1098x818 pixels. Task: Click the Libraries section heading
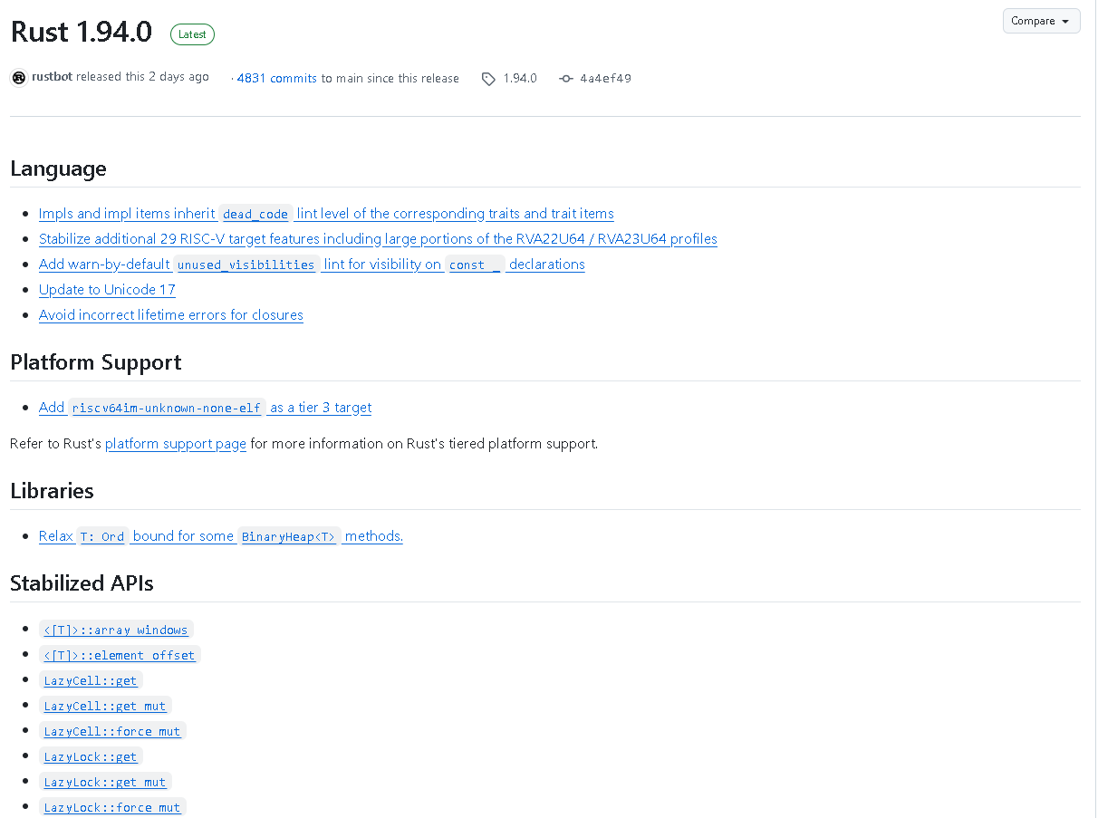[x=52, y=491]
